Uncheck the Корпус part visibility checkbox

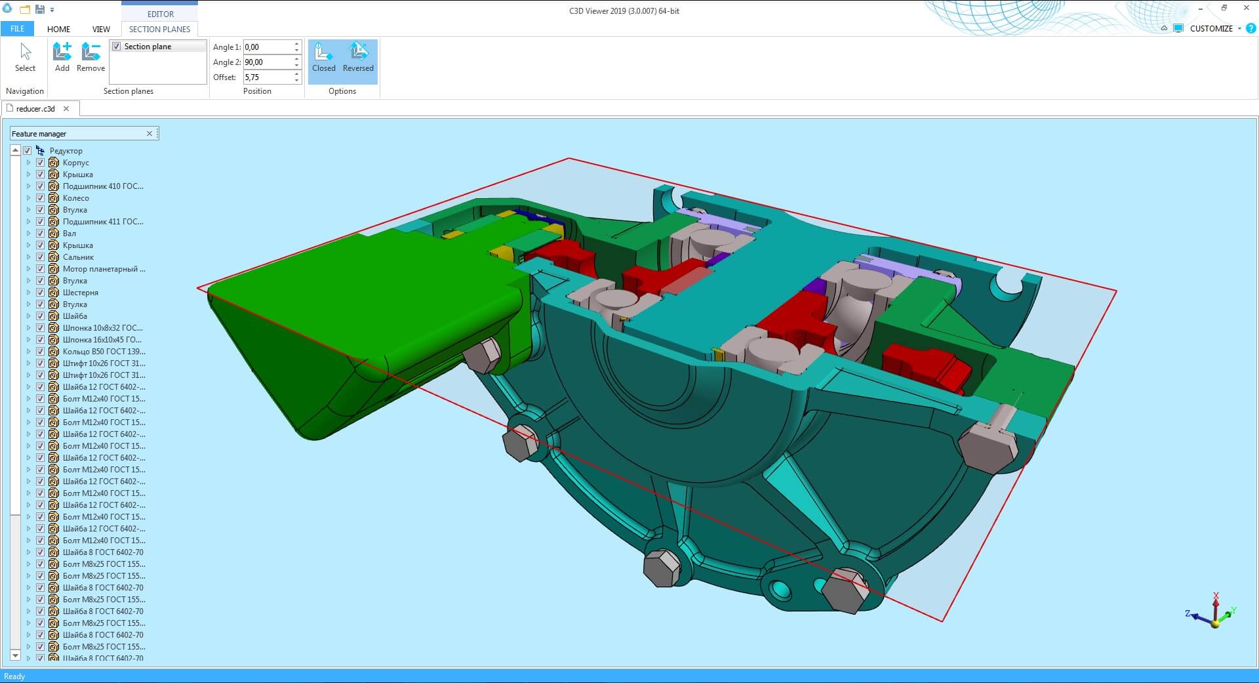pos(40,163)
